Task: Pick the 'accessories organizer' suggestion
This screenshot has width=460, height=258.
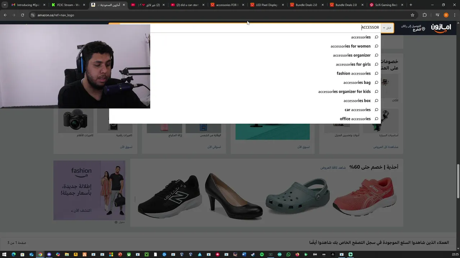Action: [x=351, y=55]
